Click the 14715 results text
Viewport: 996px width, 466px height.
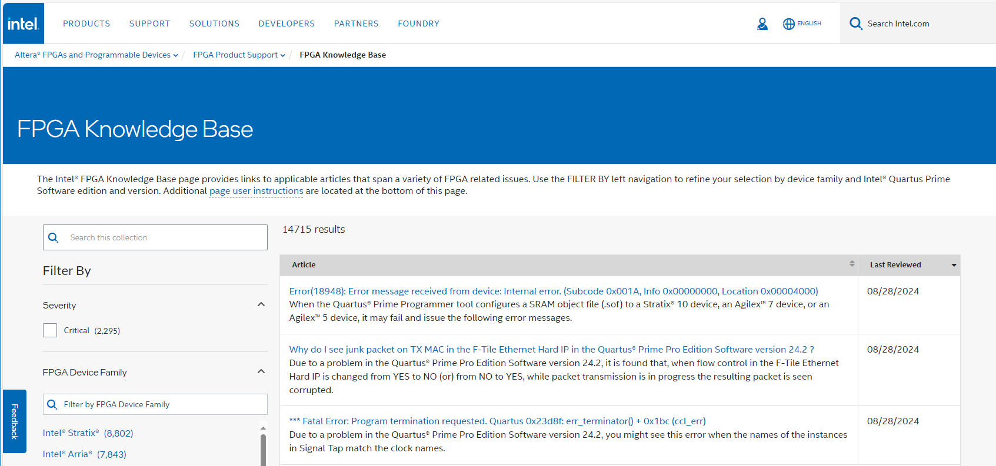pos(314,229)
